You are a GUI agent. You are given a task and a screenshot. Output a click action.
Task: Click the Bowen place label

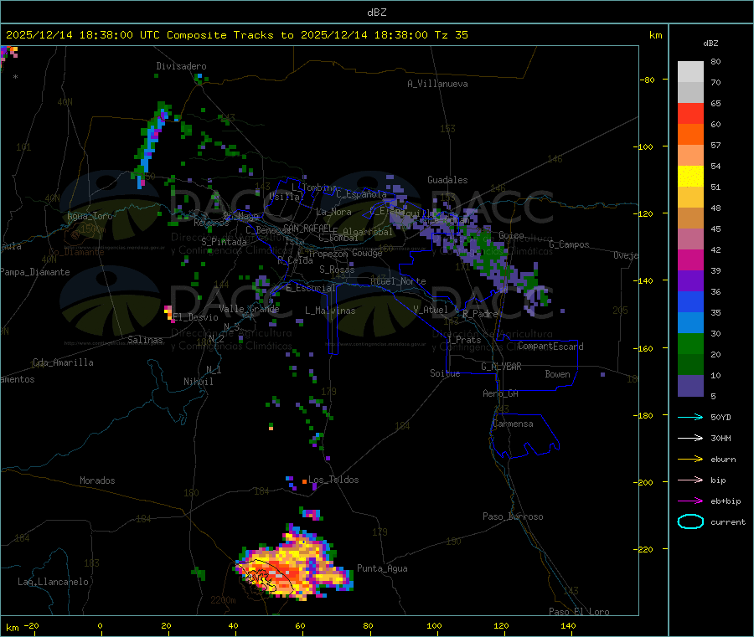[558, 374]
